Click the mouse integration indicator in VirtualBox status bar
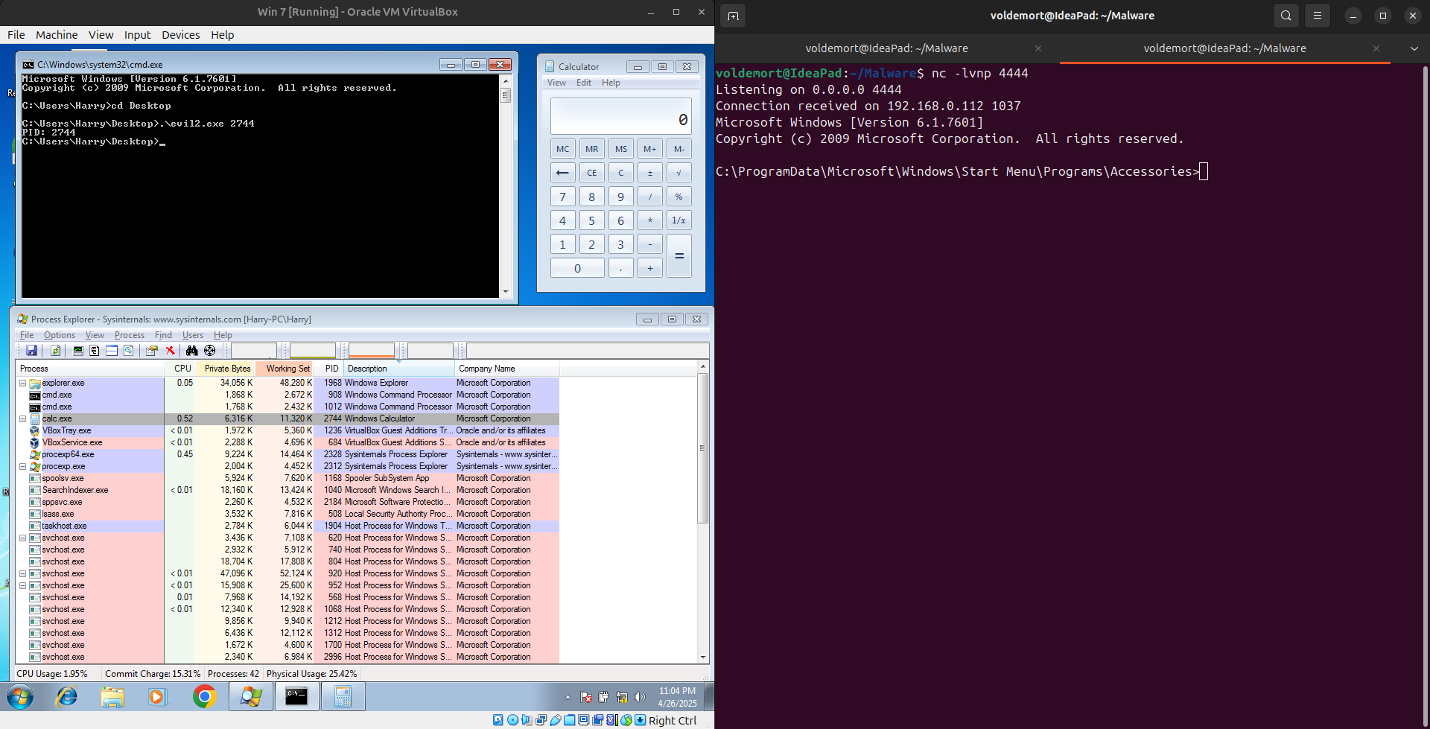The image size is (1430, 729). click(626, 720)
